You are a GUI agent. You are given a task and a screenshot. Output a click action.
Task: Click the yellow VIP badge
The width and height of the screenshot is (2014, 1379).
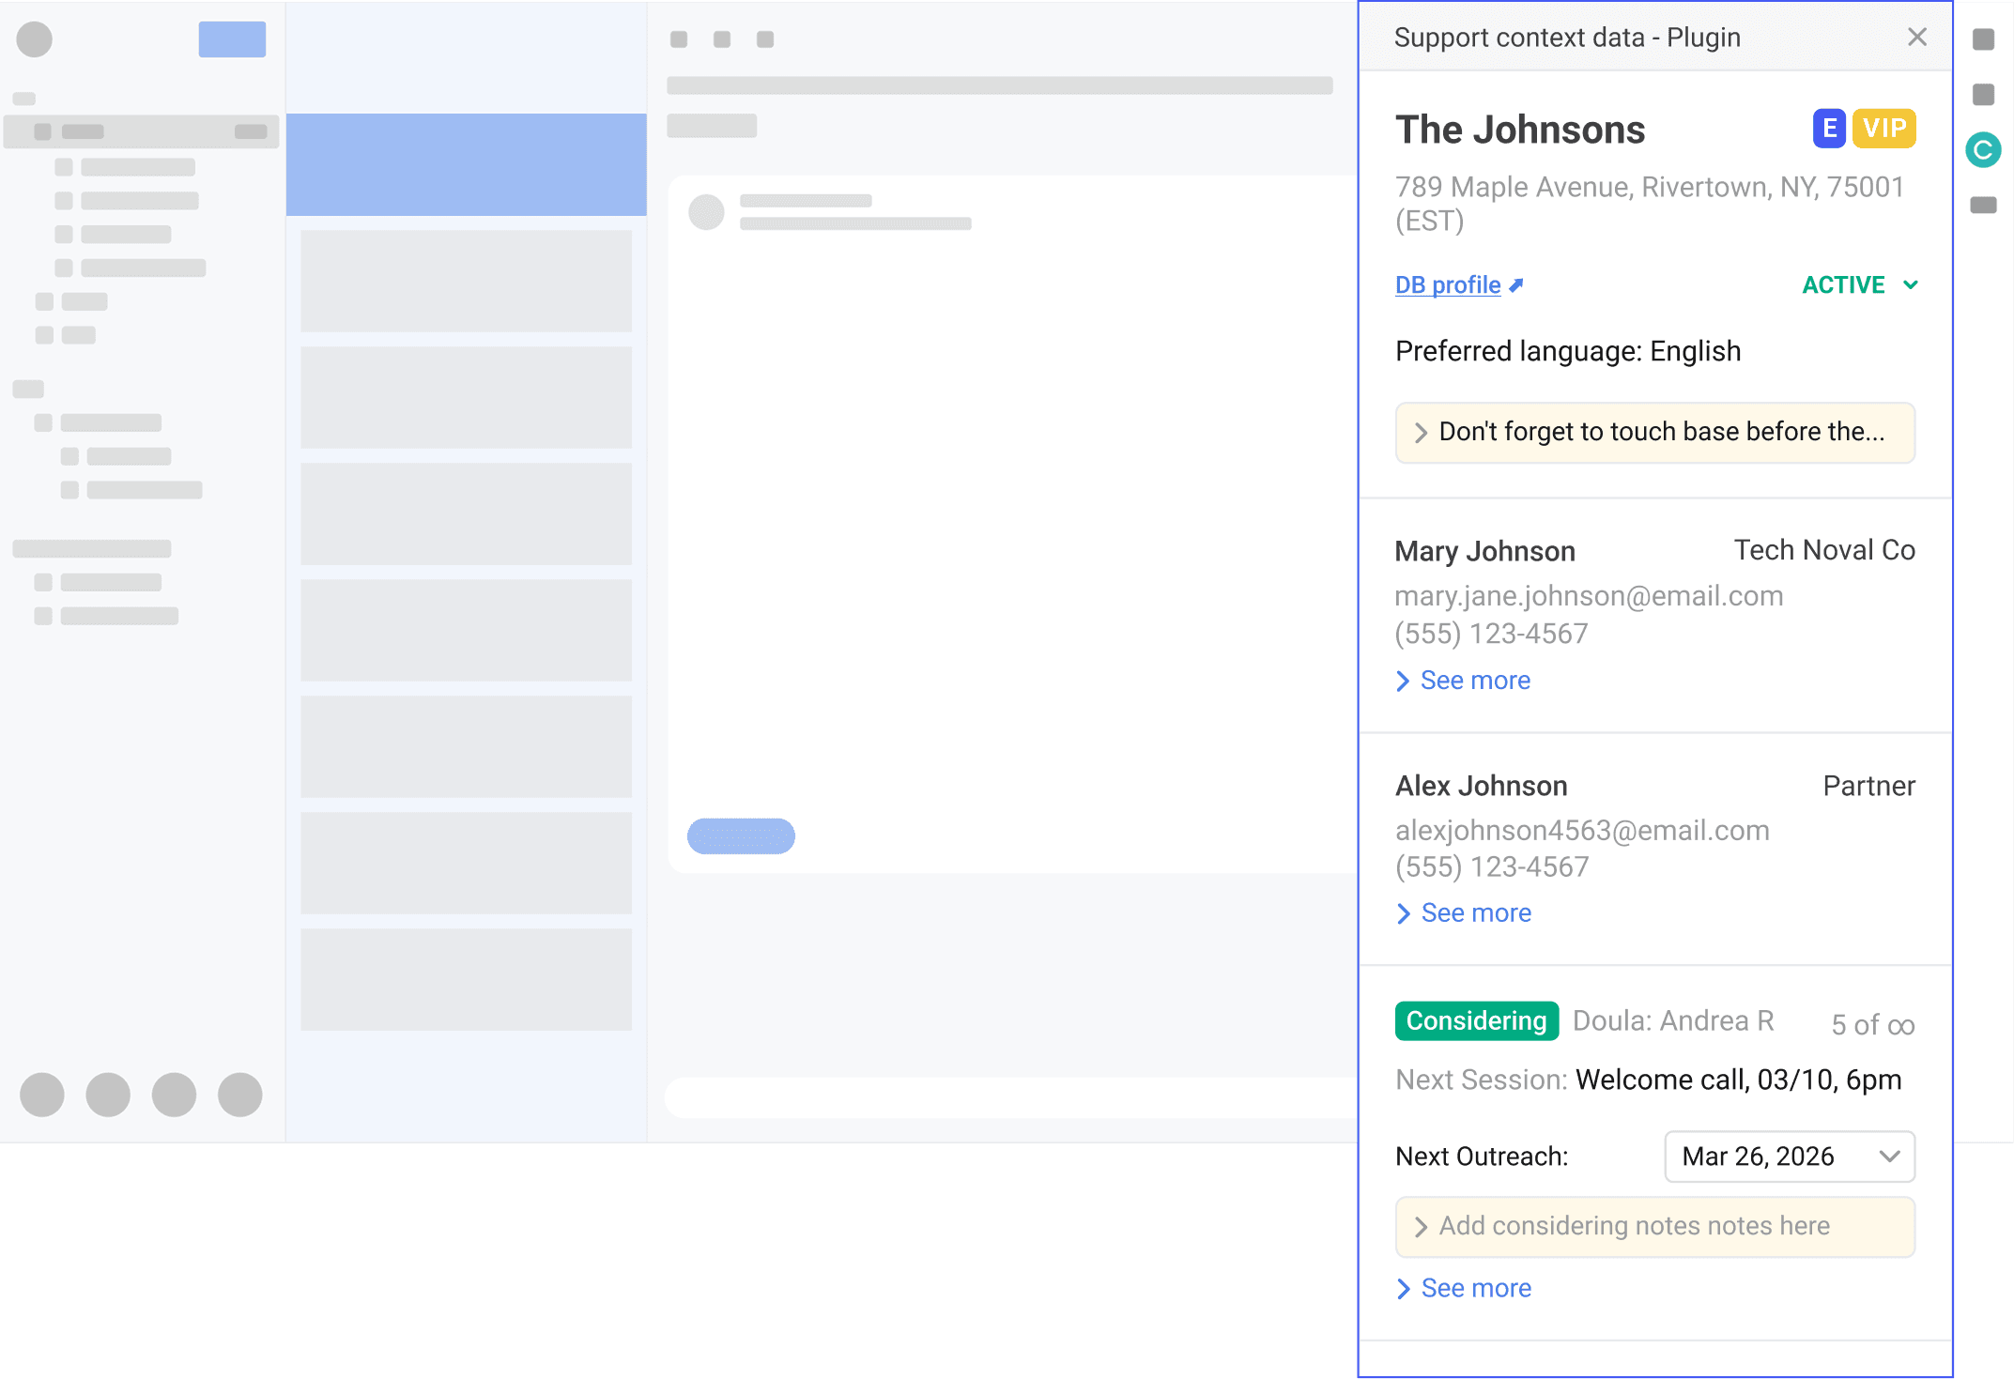coord(1883,129)
